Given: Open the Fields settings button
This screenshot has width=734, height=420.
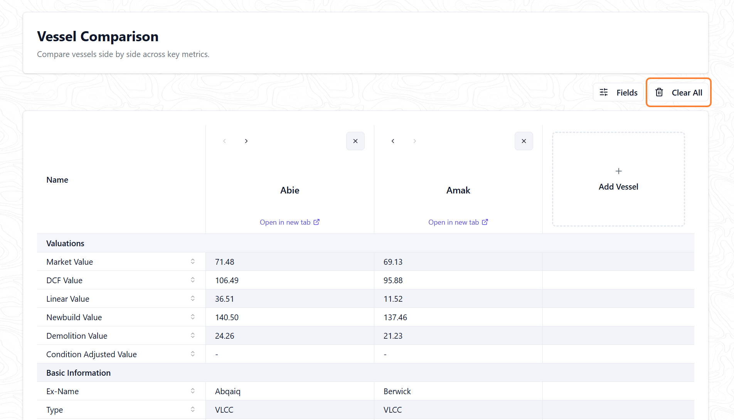Looking at the screenshot, I should click(x=618, y=92).
